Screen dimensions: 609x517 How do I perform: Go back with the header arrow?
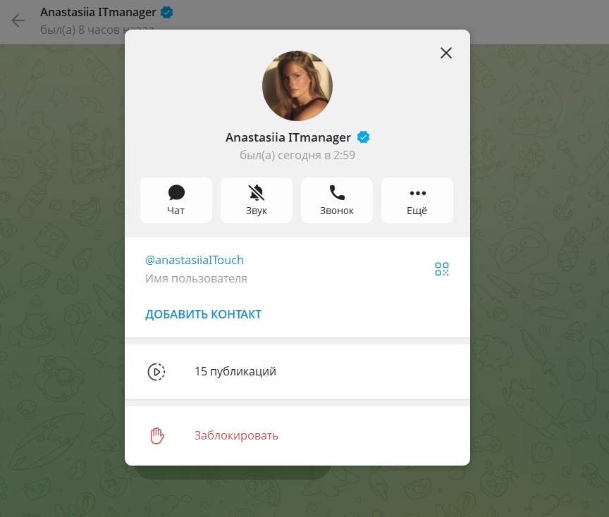click(x=18, y=20)
